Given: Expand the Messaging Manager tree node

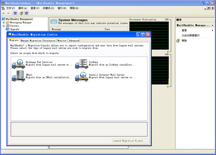Looking at the screenshot, I should (4, 22).
